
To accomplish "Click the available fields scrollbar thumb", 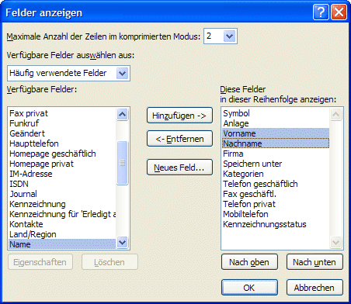I will click(122, 163).
